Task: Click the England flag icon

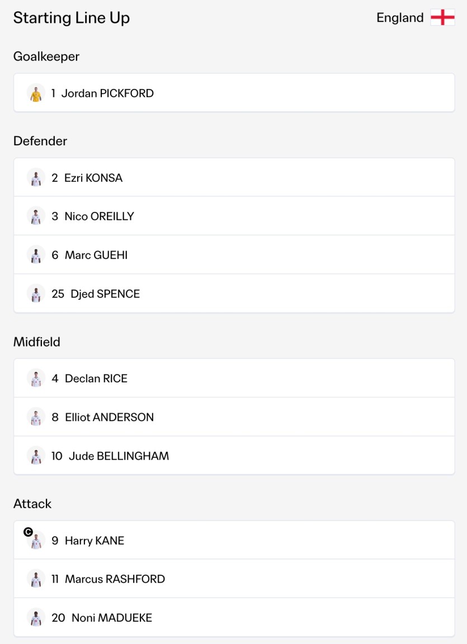Action: coord(442,18)
